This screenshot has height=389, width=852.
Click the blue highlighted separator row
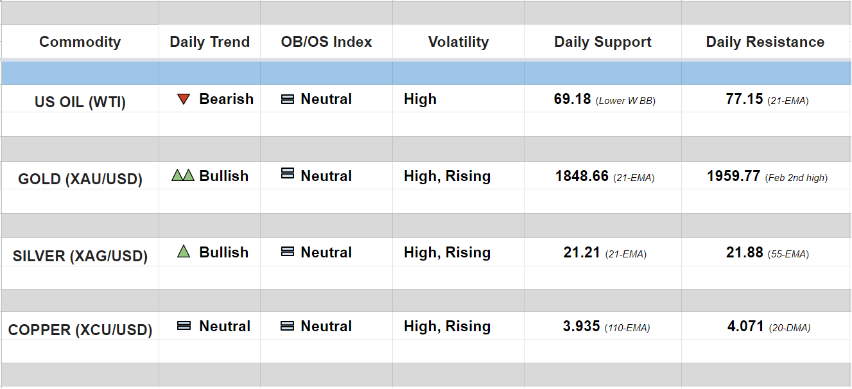[x=426, y=73]
